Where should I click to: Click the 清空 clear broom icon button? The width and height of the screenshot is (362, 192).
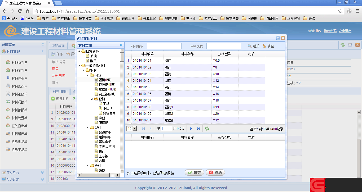coord(268,46)
